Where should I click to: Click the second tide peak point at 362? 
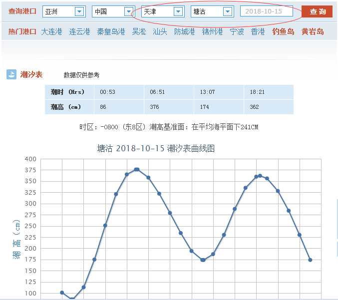[260, 176]
